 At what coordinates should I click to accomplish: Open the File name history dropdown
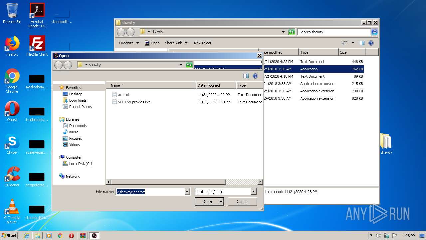pyautogui.click(x=187, y=192)
